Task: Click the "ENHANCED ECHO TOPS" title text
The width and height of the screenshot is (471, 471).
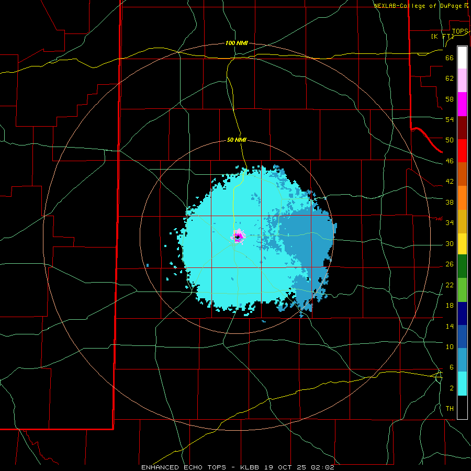Action: 184,467
